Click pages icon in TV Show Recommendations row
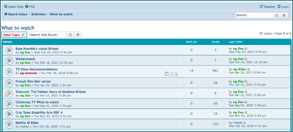The height and width of the screenshot is (132, 293). tap(167, 74)
